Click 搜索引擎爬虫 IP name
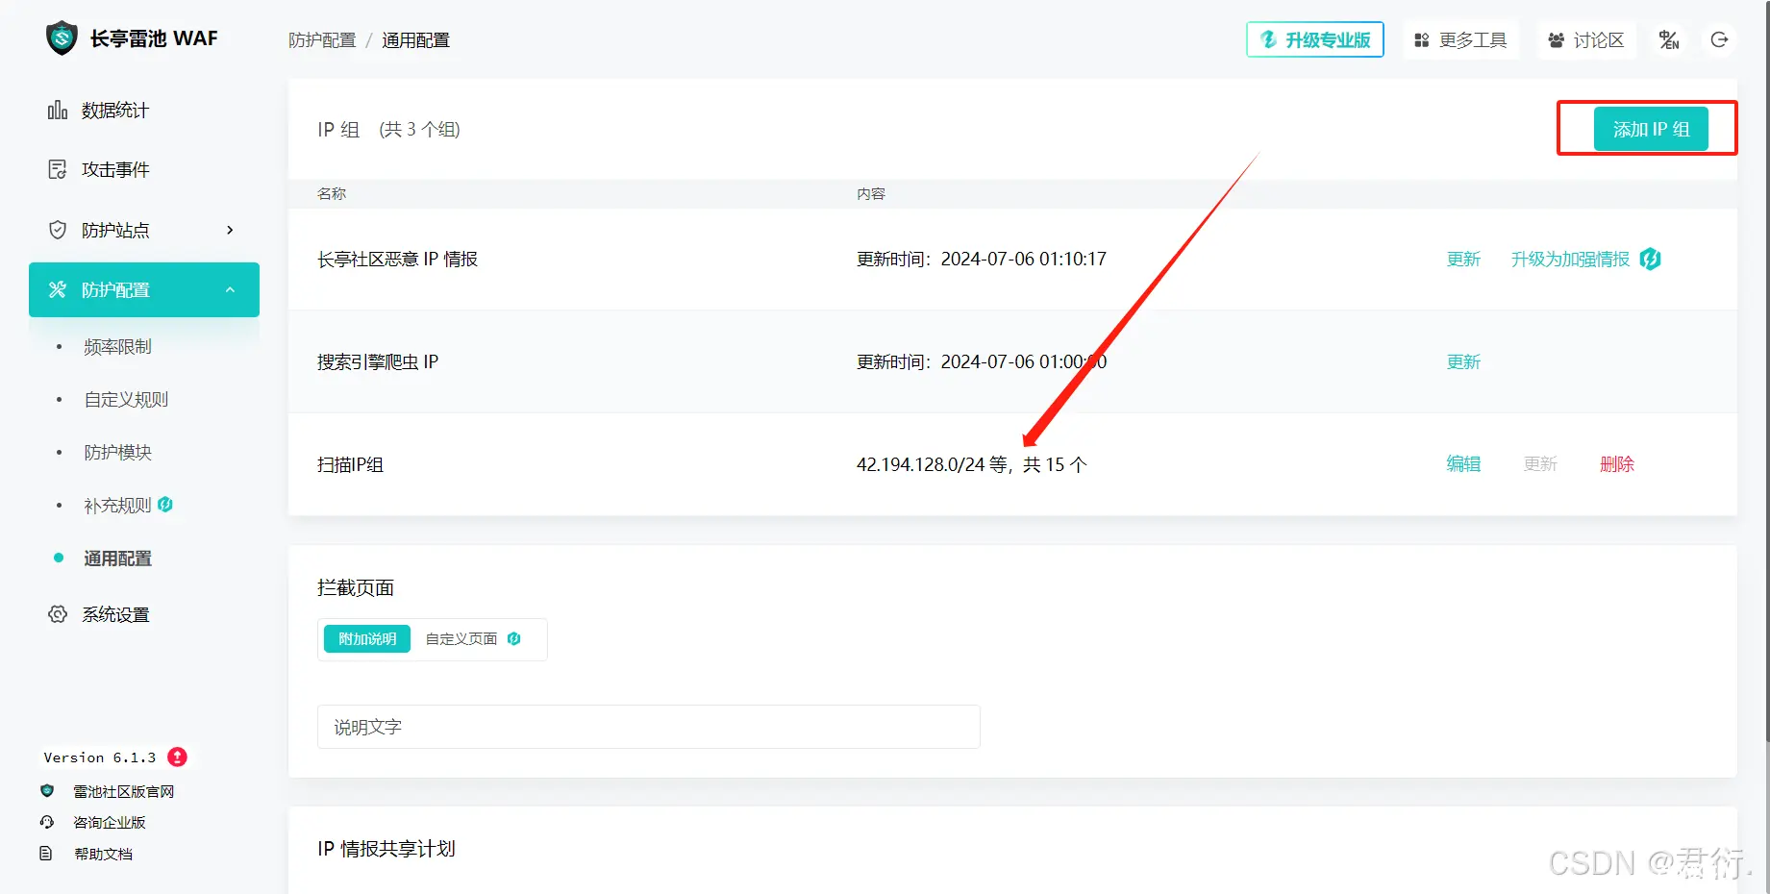The image size is (1770, 894). (378, 362)
